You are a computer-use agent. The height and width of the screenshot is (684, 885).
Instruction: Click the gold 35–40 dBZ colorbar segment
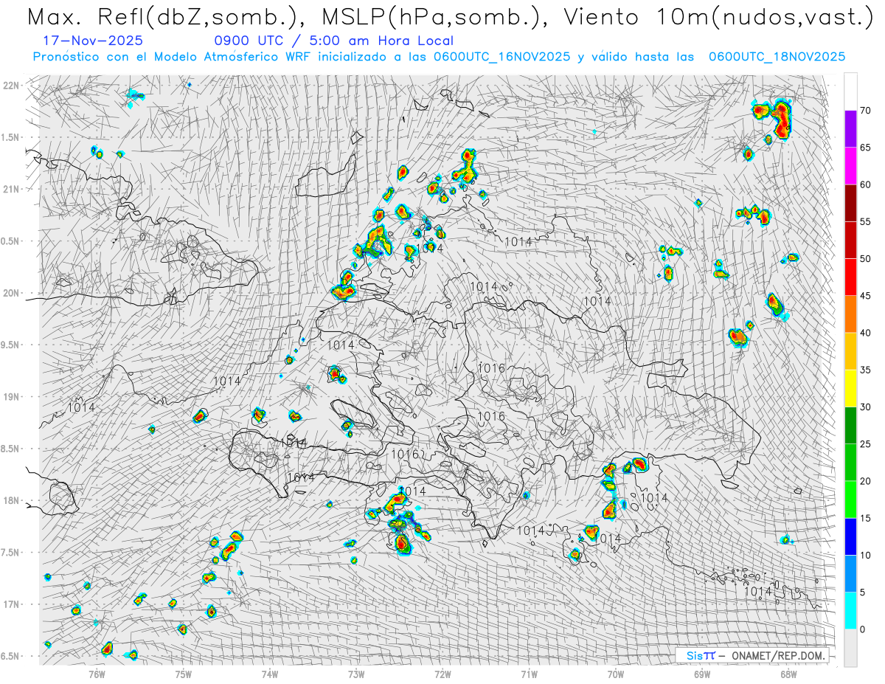(850, 351)
